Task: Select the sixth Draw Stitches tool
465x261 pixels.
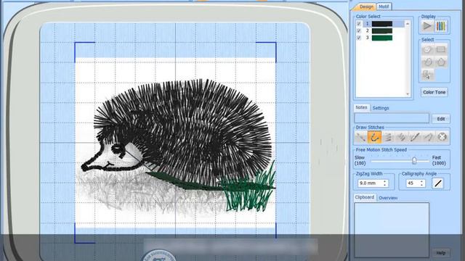Action: click(428, 137)
